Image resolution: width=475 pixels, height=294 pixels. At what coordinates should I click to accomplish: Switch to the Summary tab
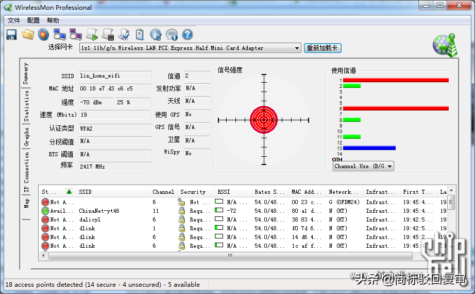[x=26, y=73]
